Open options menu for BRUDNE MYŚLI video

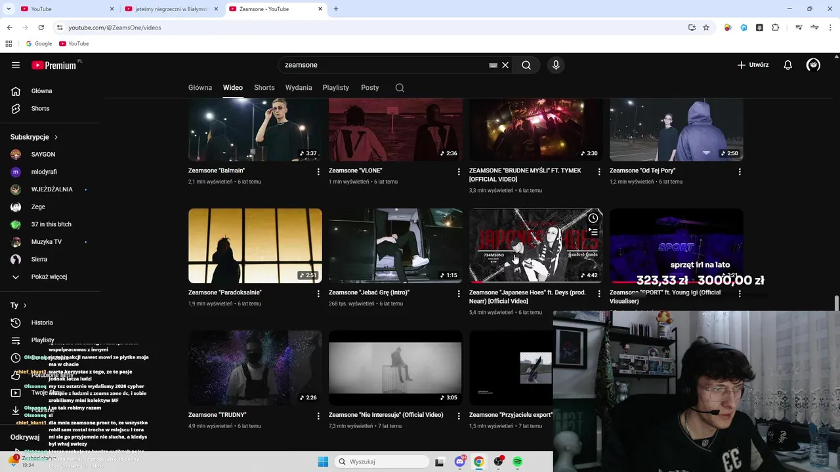598,172
